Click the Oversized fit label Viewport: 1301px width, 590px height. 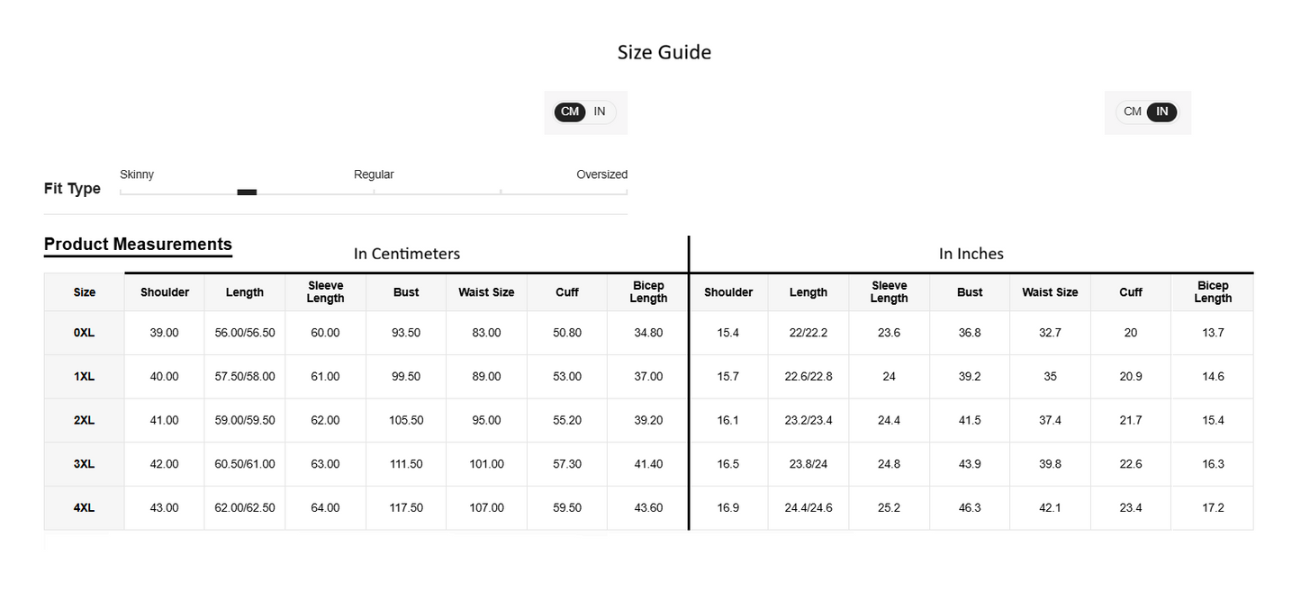(x=601, y=174)
